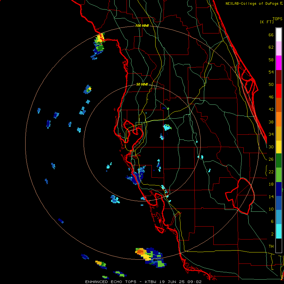Click the gold legend band
Image resolution: width=284 pixels, height=284 pixels.
tap(279, 133)
